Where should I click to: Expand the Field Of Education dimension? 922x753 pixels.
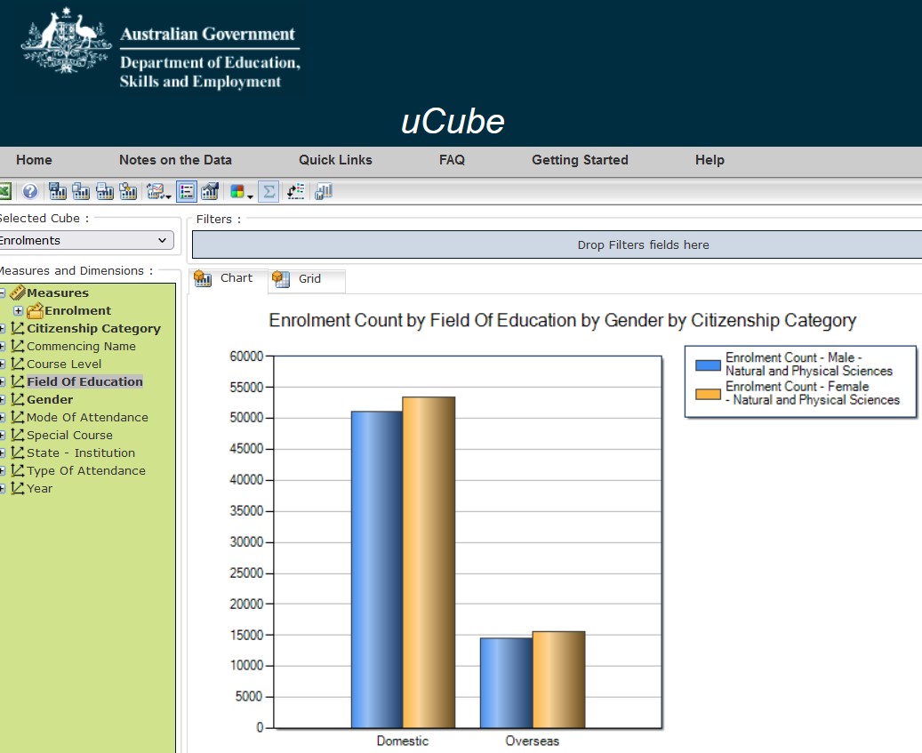pos(2,382)
